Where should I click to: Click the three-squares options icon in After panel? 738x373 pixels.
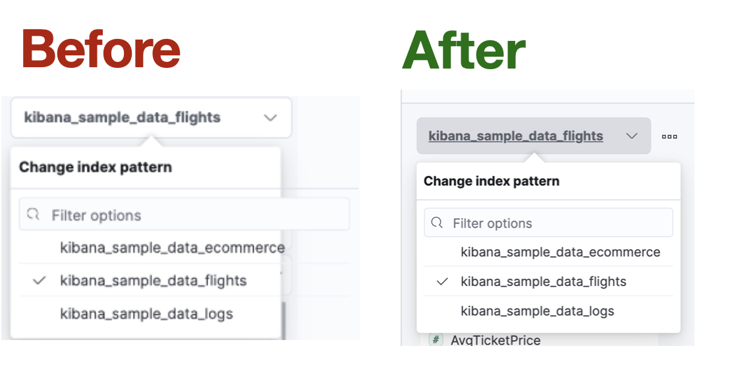tap(669, 136)
